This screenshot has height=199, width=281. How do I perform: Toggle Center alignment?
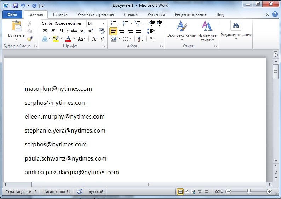tap(122, 31)
